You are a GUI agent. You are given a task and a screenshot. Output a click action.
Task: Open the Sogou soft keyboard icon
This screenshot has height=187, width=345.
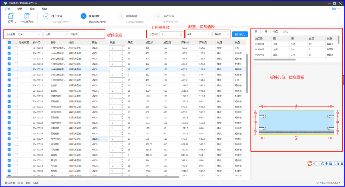click(330, 163)
